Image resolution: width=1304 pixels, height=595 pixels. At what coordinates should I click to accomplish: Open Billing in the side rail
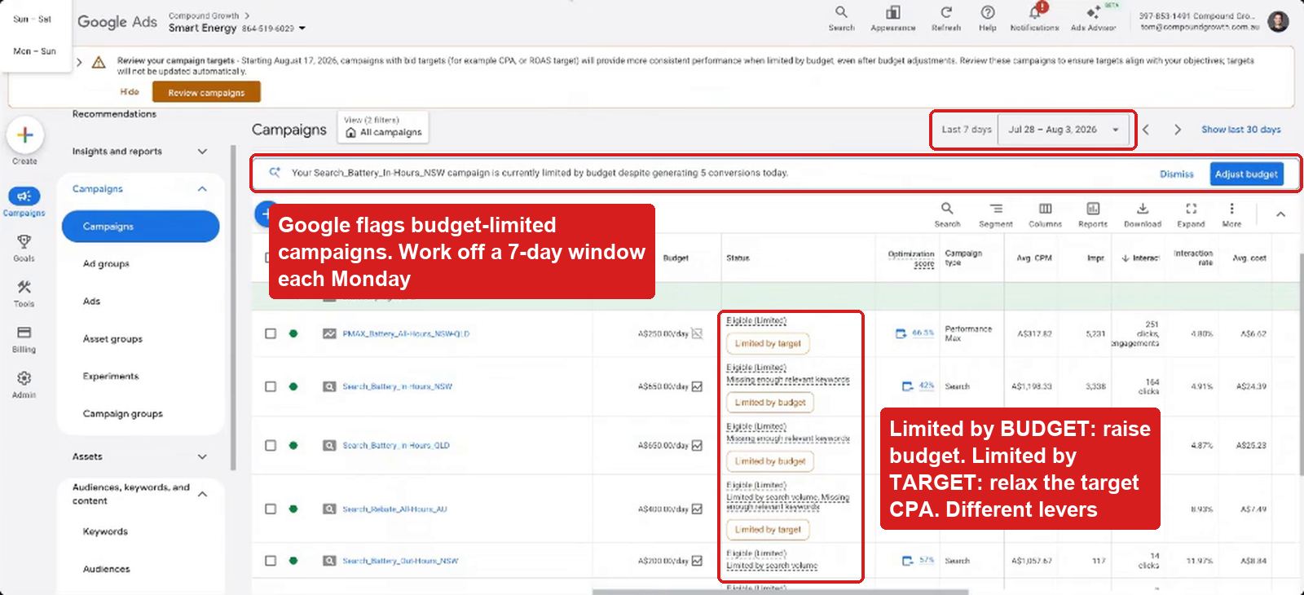click(x=24, y=339)
